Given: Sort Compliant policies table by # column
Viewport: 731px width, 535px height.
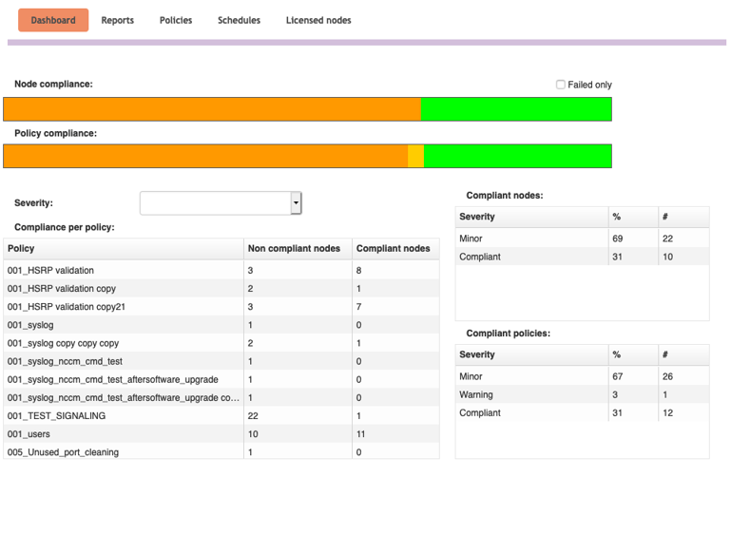Looking at the screenshot, I should [x=683, y=354].
